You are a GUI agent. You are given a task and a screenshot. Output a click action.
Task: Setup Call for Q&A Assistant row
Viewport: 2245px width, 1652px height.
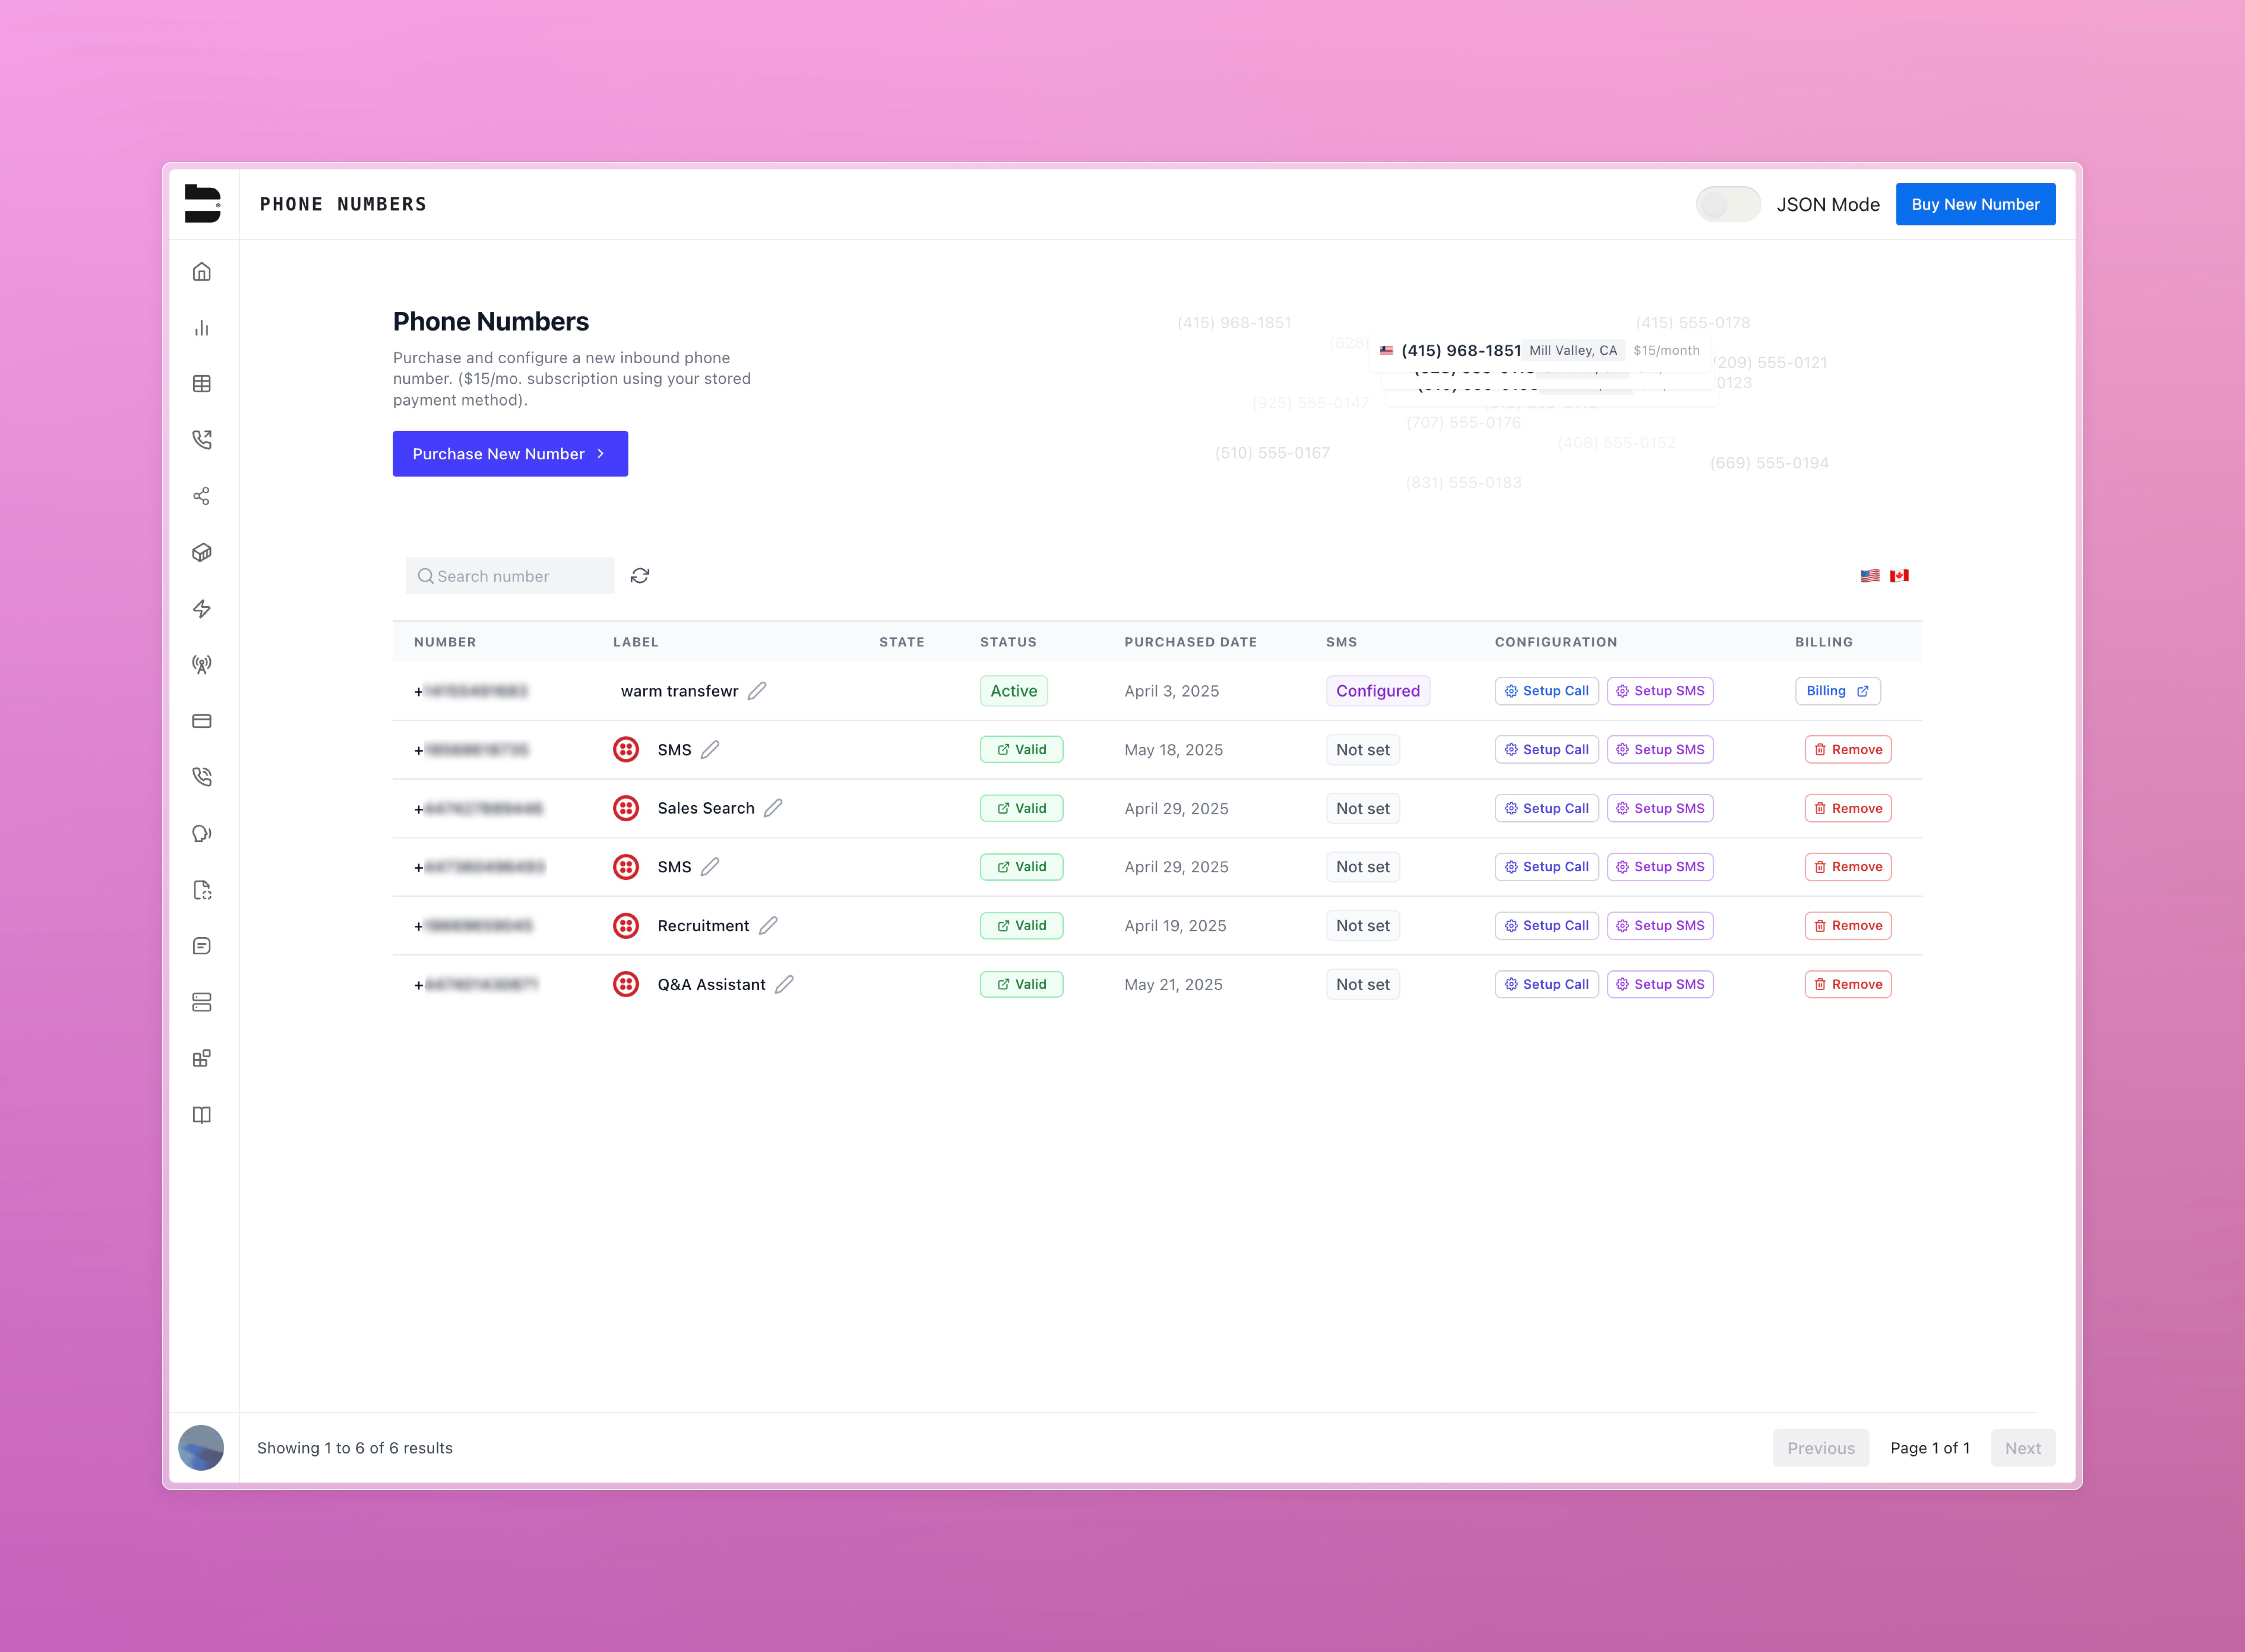coord(1547,984)
